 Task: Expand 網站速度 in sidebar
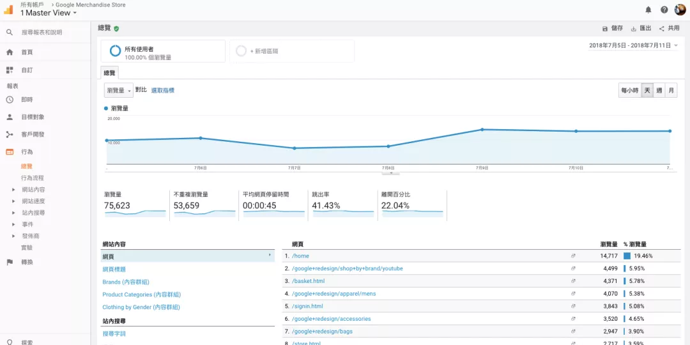tap(13, 201)
